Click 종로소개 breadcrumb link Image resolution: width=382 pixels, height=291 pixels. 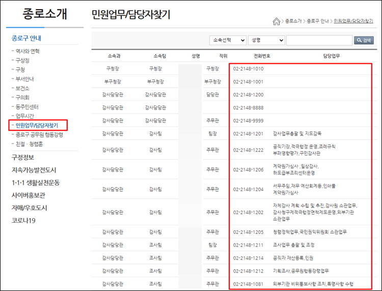[x=293, y=21]
